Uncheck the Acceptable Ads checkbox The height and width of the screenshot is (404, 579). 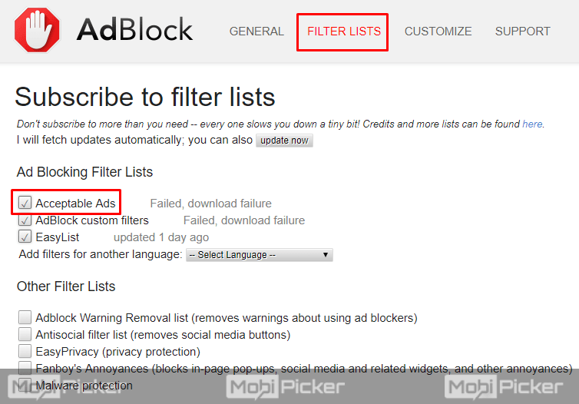click(25, 203)
